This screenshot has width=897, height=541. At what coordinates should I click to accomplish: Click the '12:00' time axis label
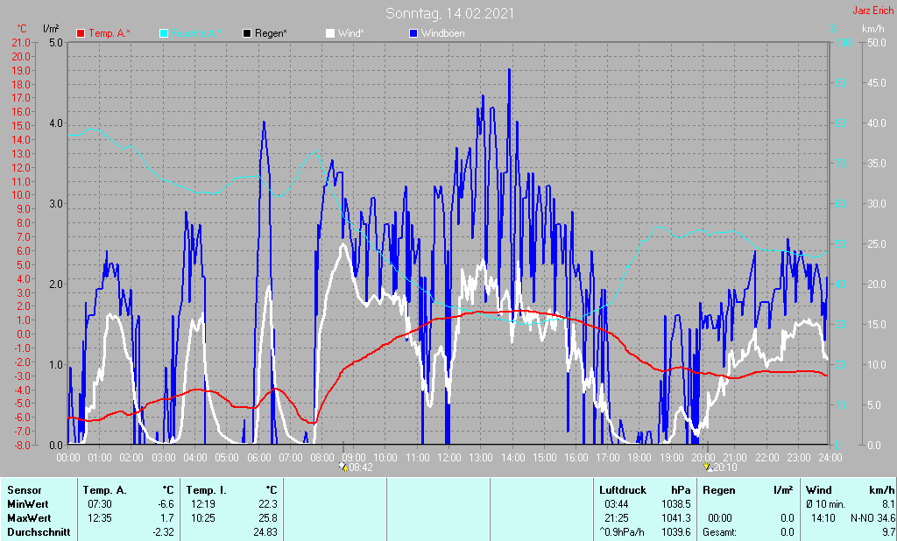[x=449, y=458]
